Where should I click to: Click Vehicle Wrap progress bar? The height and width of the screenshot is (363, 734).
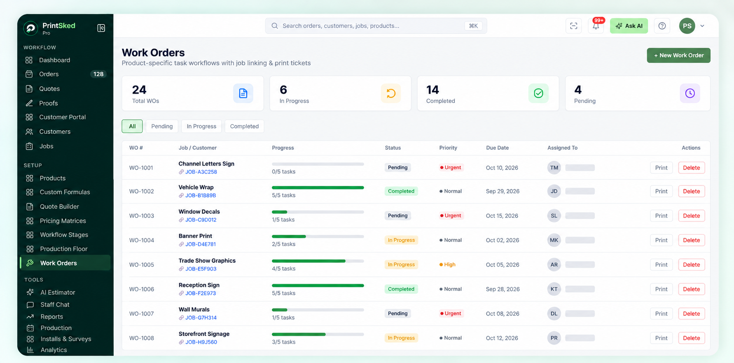tap(318, 187)
